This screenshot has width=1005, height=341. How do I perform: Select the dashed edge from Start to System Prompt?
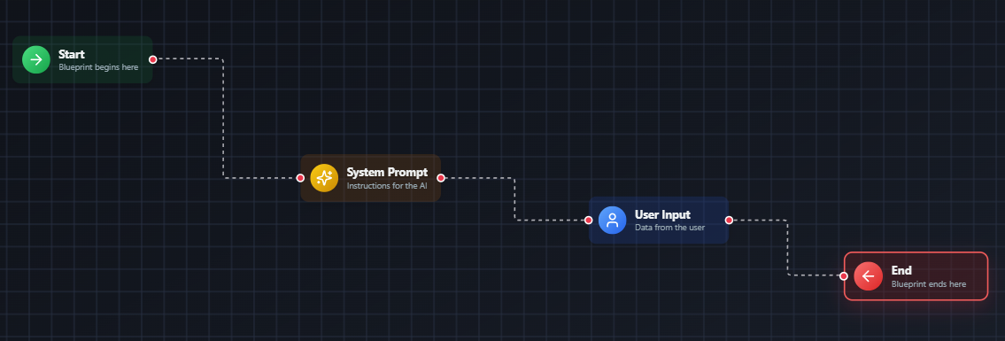(223, 119)
